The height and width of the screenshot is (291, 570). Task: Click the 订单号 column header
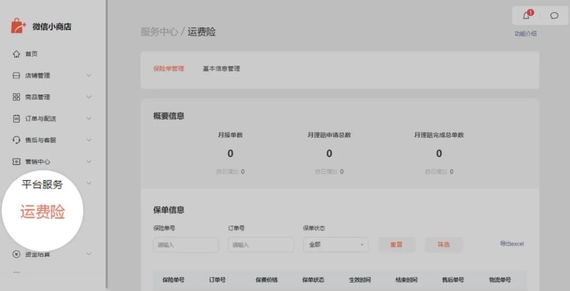point(217,280)
